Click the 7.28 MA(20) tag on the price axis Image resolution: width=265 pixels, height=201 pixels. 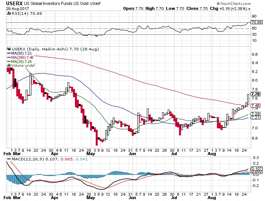[256, 114]
